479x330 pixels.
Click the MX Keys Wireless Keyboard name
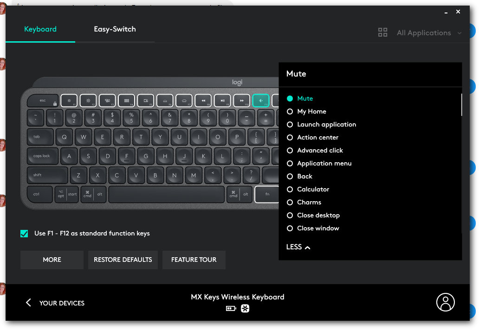coord(238,297)
